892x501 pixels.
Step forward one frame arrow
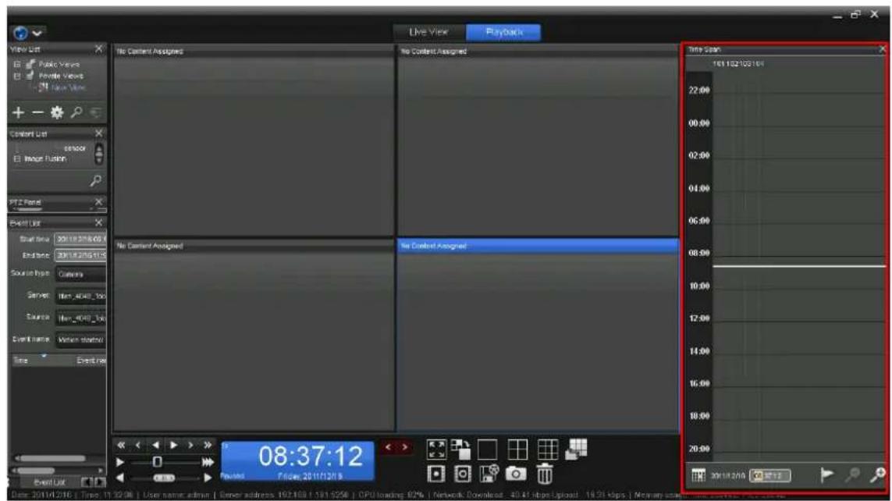[x=190, y=446]
